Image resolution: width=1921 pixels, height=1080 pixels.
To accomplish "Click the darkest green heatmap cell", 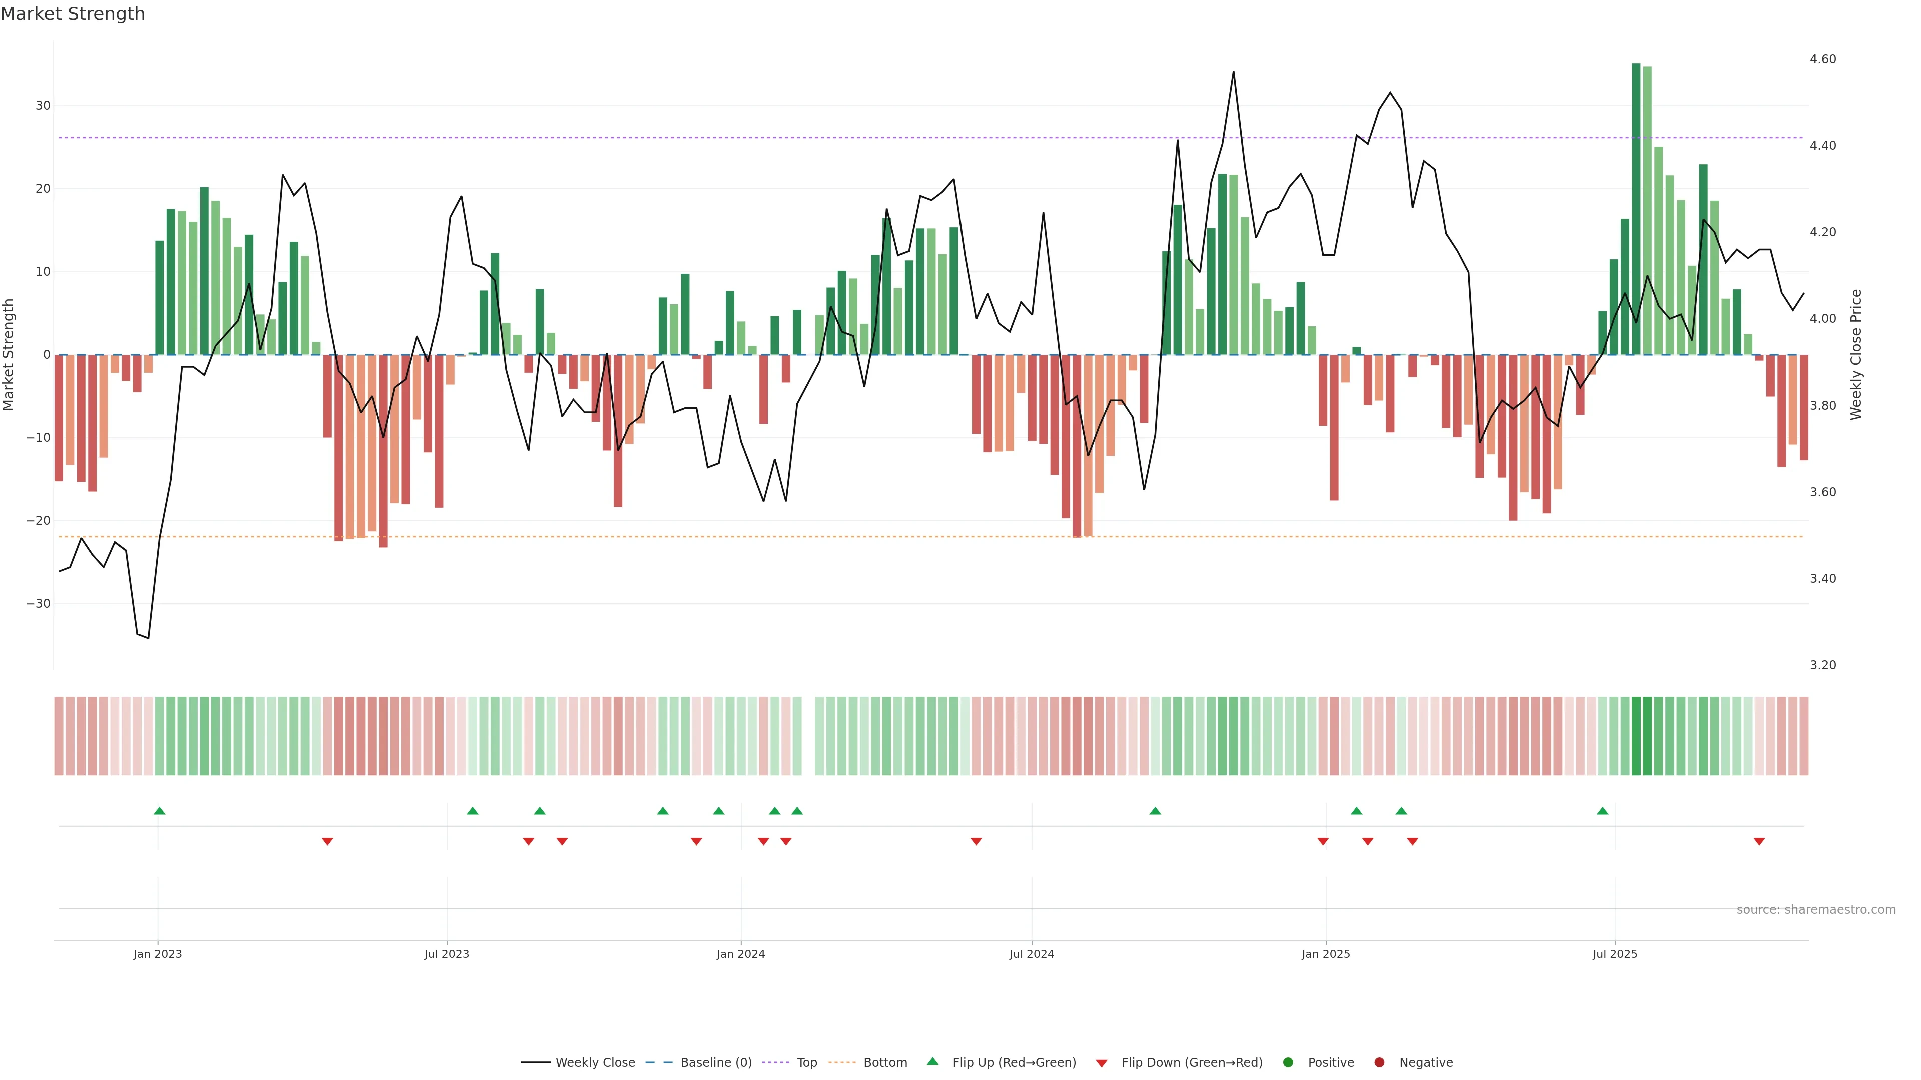I will (1636, 735).
